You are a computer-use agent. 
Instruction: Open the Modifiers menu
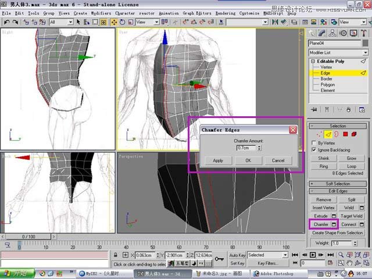[101, 12]
